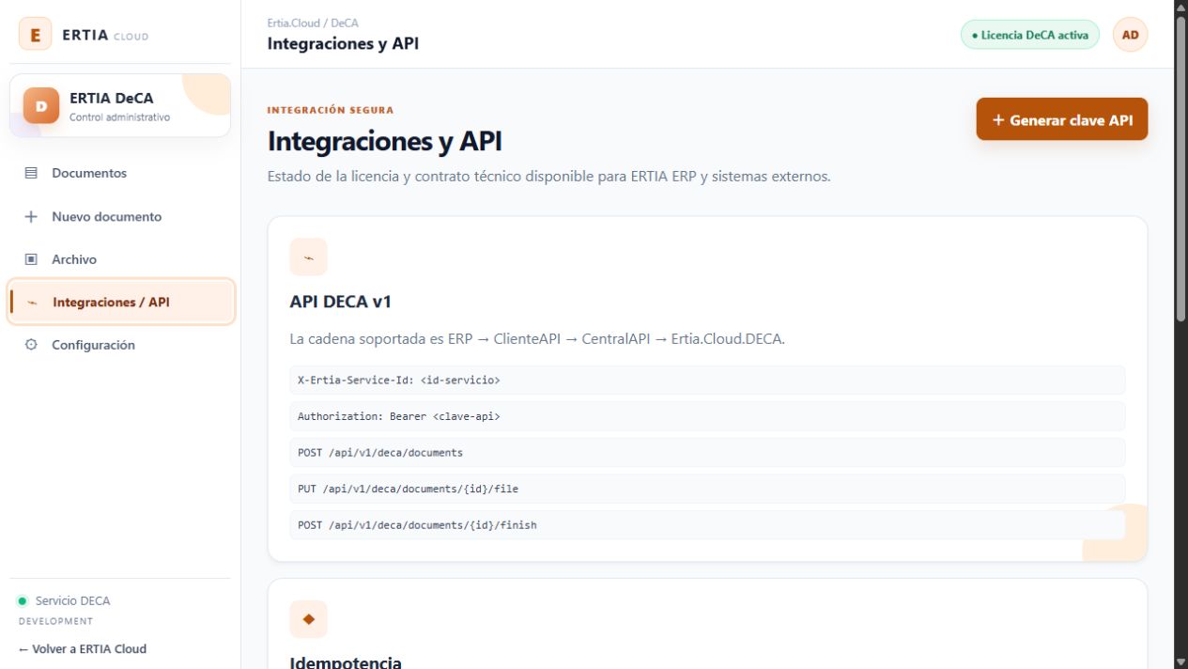The image size is (1188, 669).
Task: Click the Licencia DeCA activa badge
Action: coord(1030,36)
